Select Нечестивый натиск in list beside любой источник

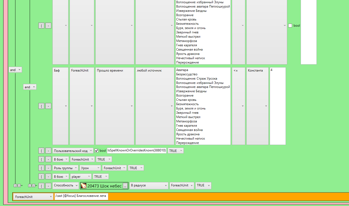click(x=190, y=138)
